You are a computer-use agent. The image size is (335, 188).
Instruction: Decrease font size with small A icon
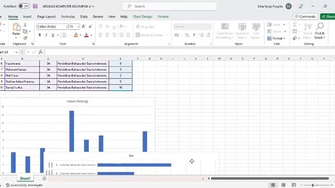[90, 27]
